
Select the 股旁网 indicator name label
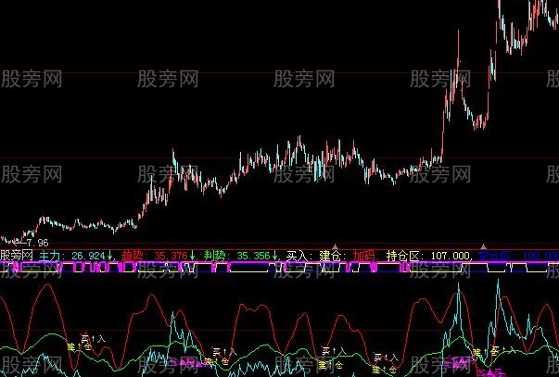17,255
